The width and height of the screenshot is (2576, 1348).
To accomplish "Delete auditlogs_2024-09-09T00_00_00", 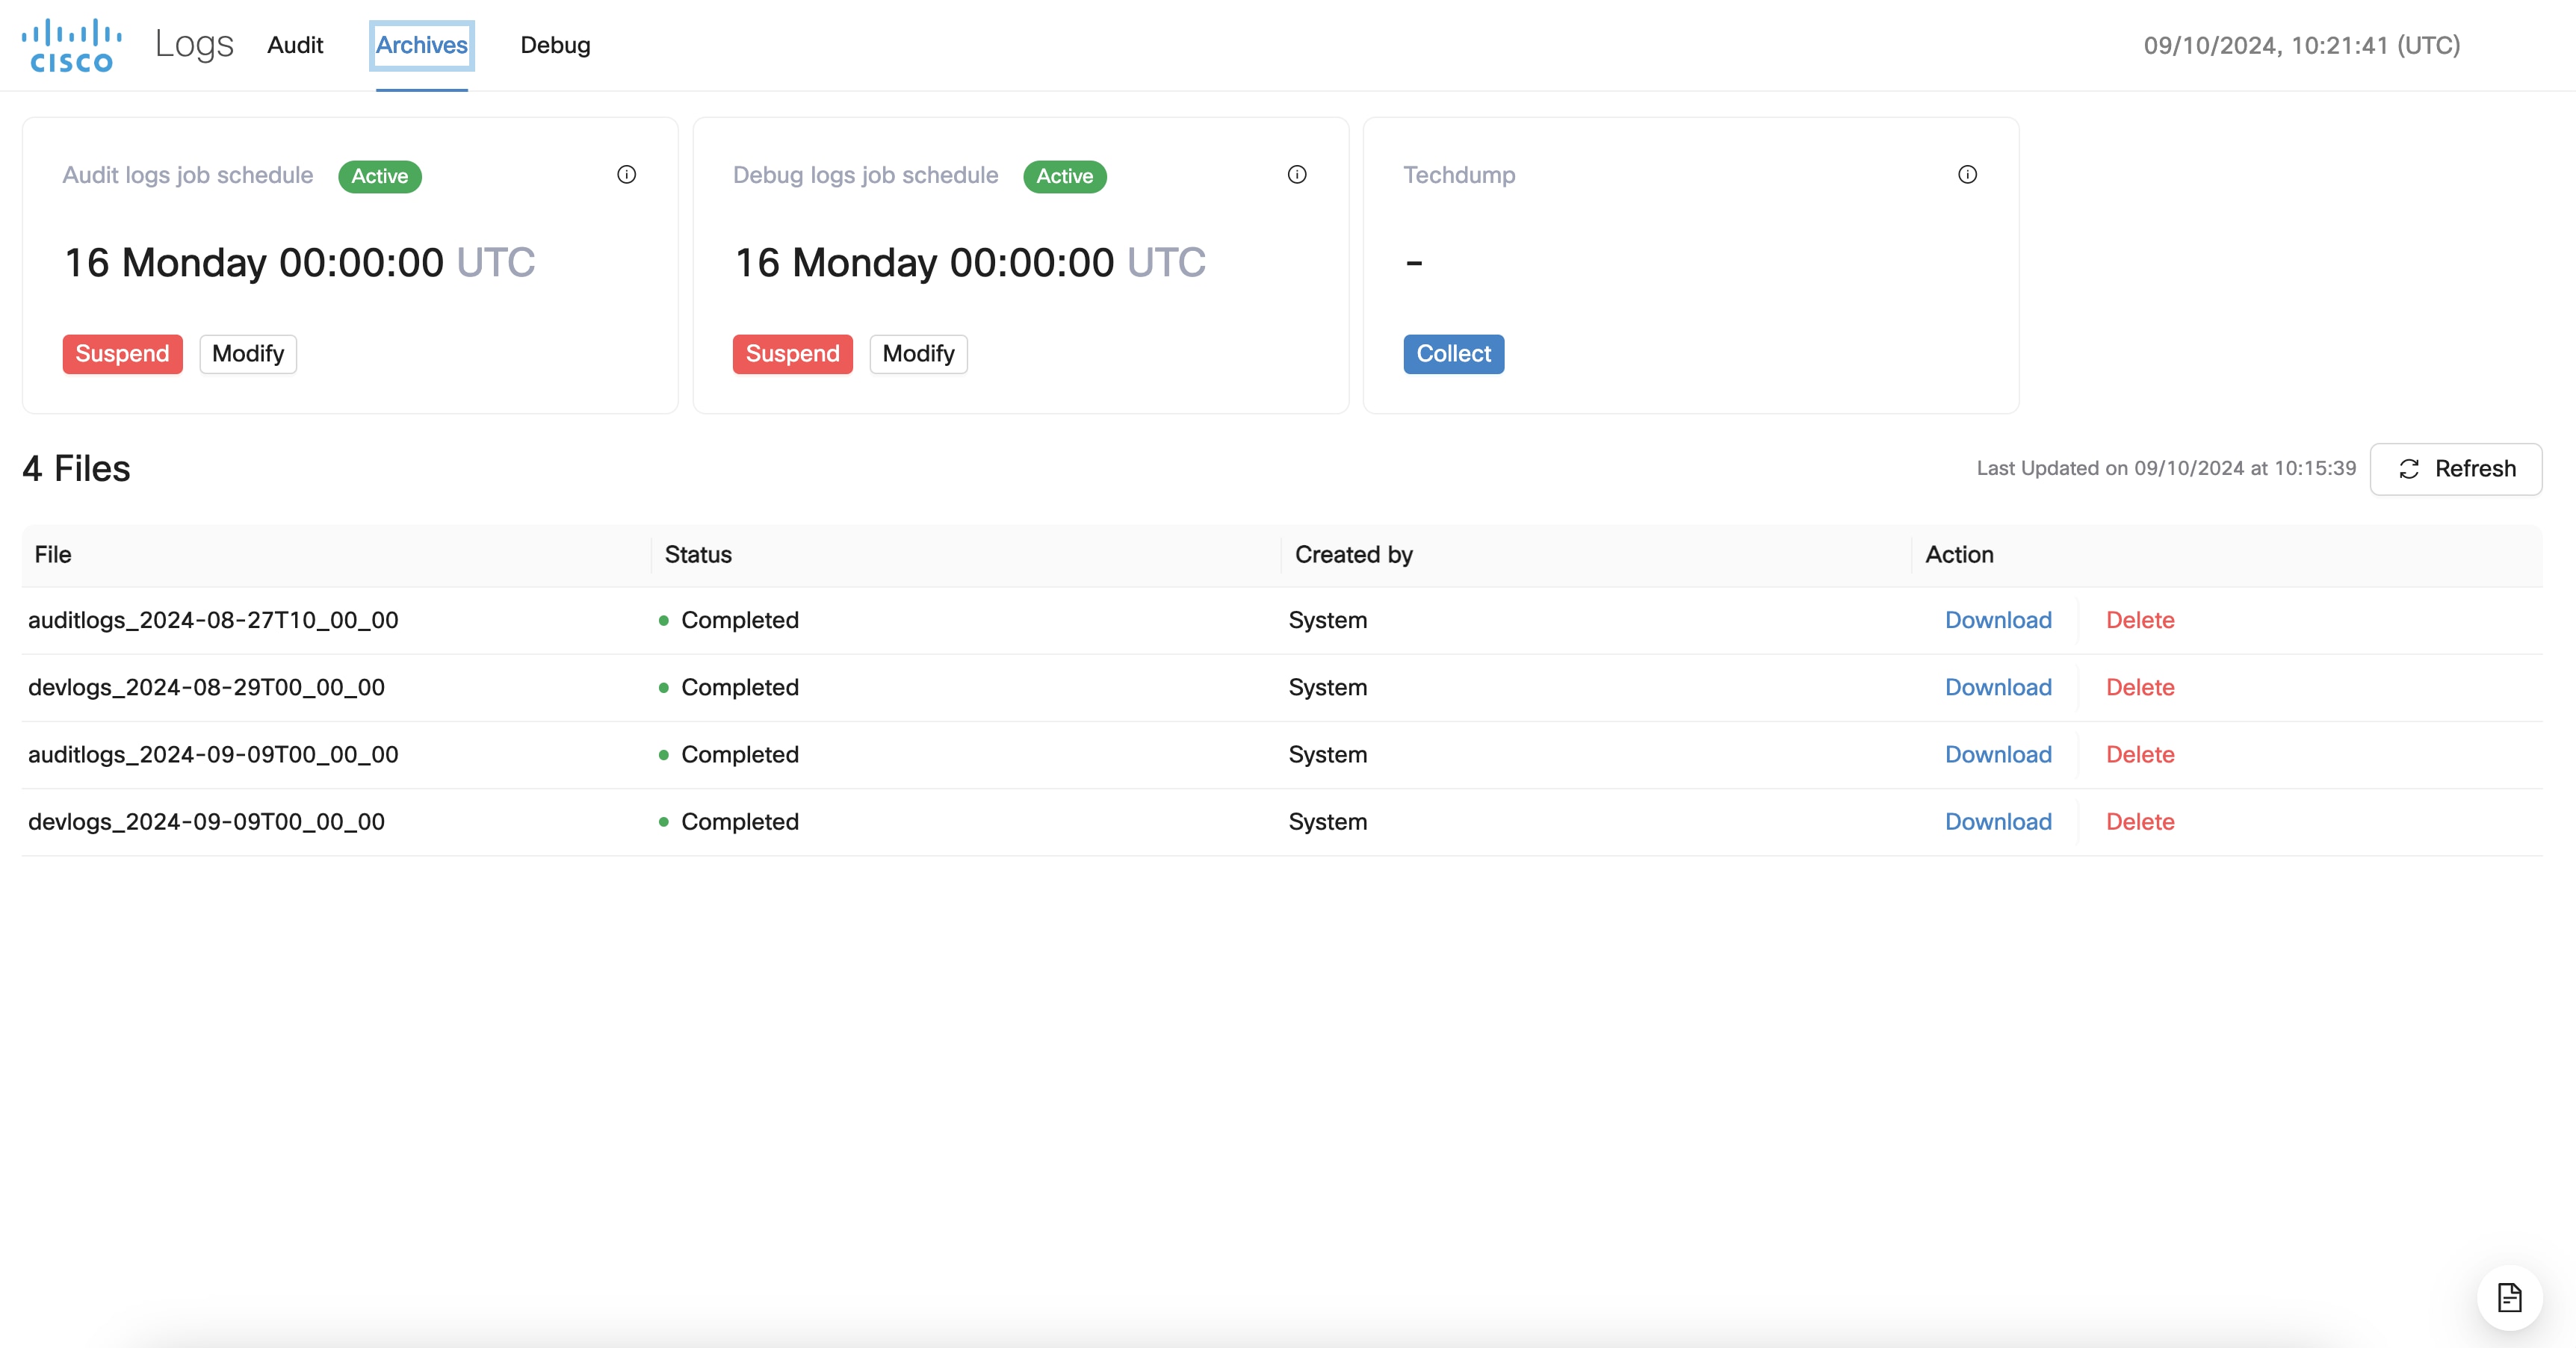I will point(2140,754).
